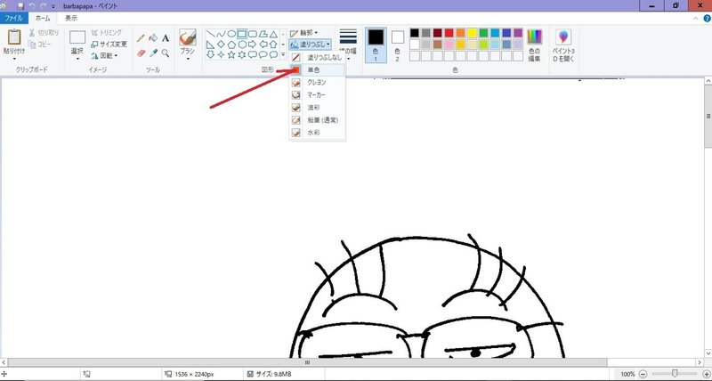The image size is (712, 381).
Task: Collapse the ribbon with the chevron
Action: coord(696,18)
